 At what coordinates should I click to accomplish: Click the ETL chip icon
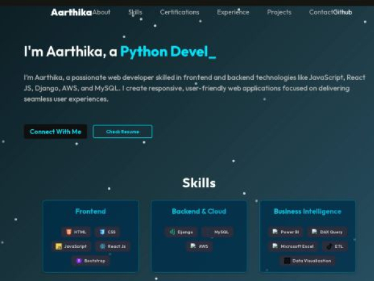[329, 247]
